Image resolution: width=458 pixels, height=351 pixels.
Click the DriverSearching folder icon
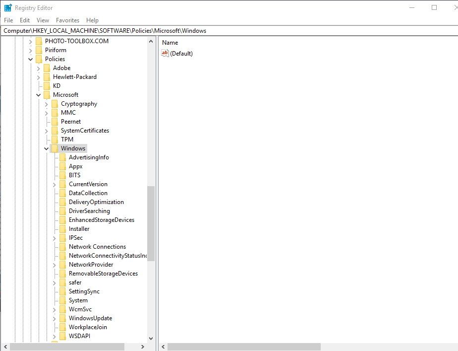pyautogui.click(x=62, y=211)
